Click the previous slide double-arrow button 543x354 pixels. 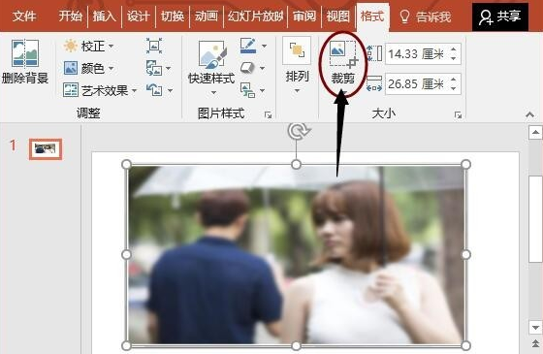tap(535, 343)
